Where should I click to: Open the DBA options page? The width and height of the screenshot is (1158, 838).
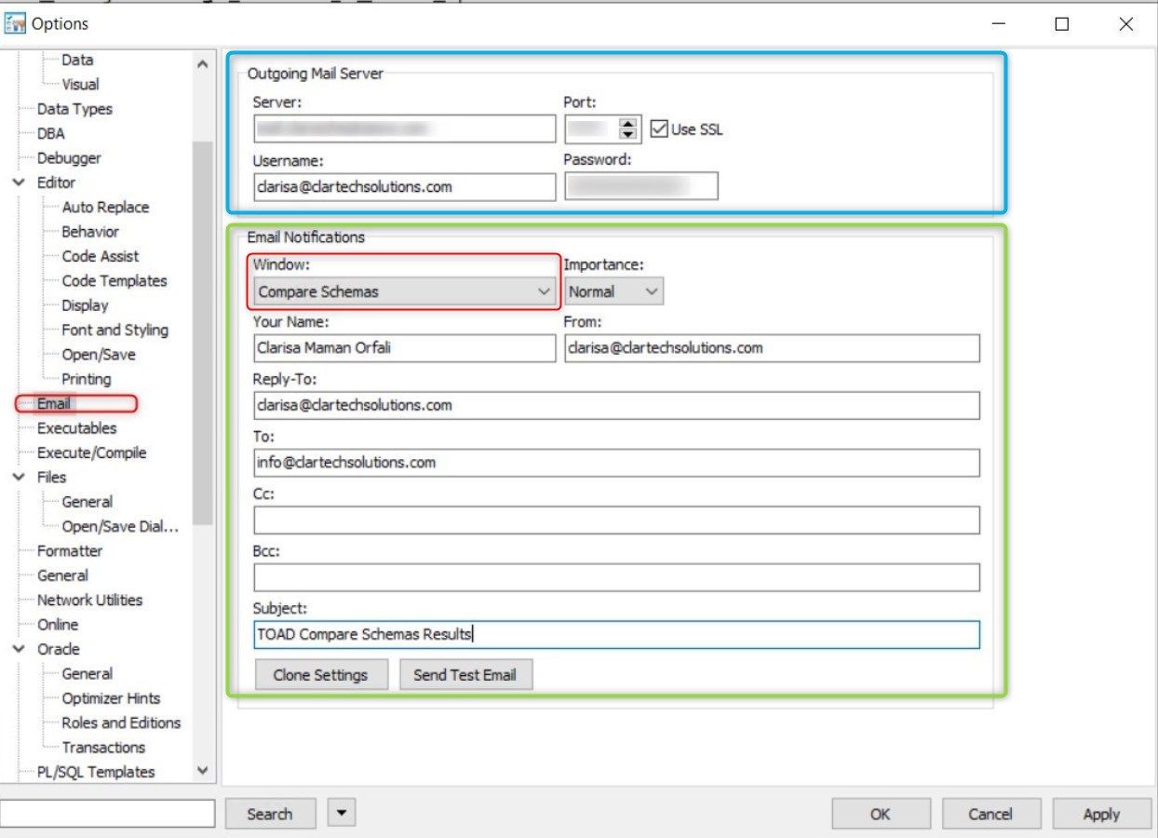pos(51,133)
